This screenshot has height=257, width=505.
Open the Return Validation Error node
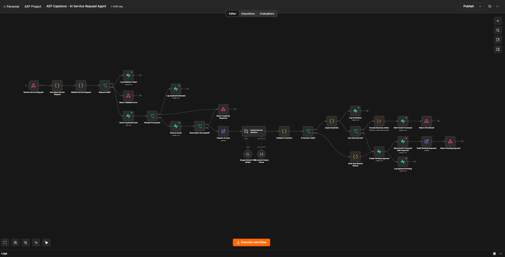[128, 96]
